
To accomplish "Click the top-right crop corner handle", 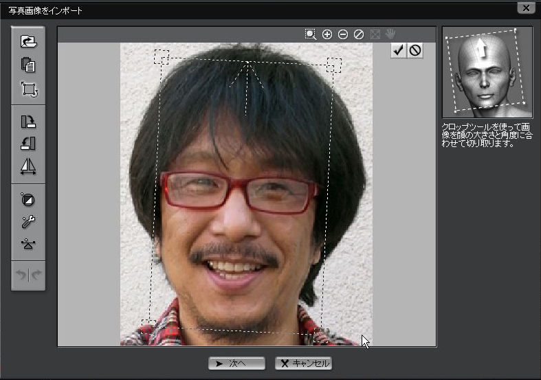I will [x=334, y=65].
